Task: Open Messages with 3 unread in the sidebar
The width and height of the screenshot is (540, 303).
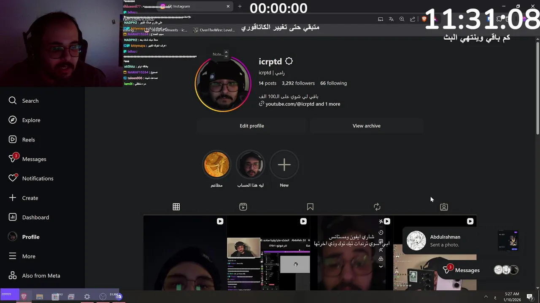Action: click(27, 159)
